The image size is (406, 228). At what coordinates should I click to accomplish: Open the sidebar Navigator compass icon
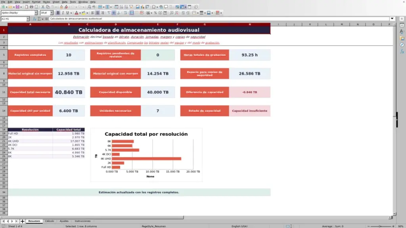(x=402, y=45)
